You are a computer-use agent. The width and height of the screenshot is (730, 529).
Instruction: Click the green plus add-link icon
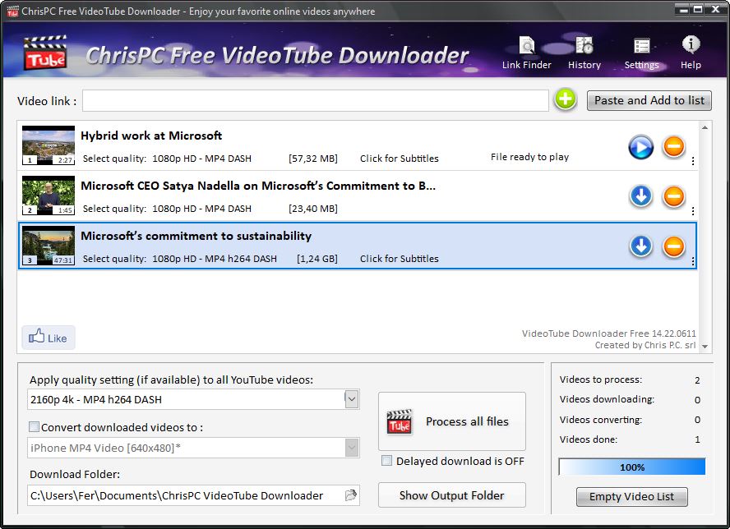click(x=566, y=99)
